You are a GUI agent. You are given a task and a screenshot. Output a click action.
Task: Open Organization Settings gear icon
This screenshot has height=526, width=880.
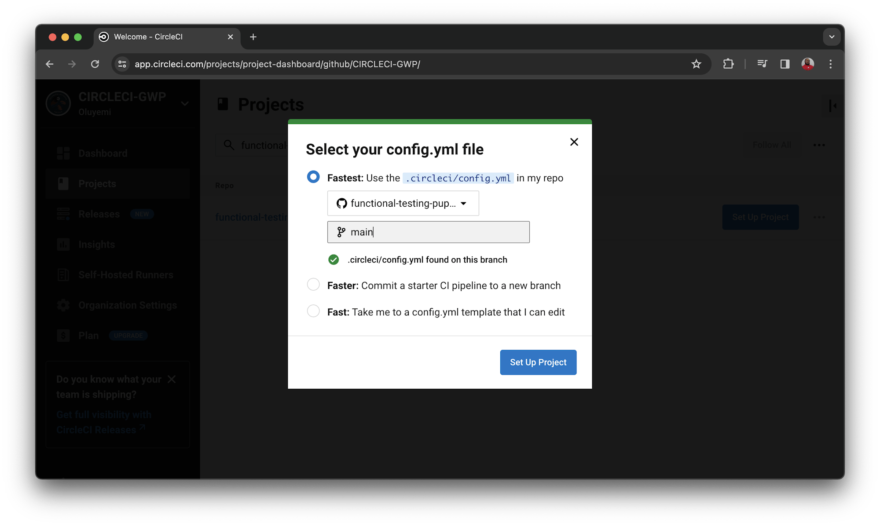(x=63, y=305)
